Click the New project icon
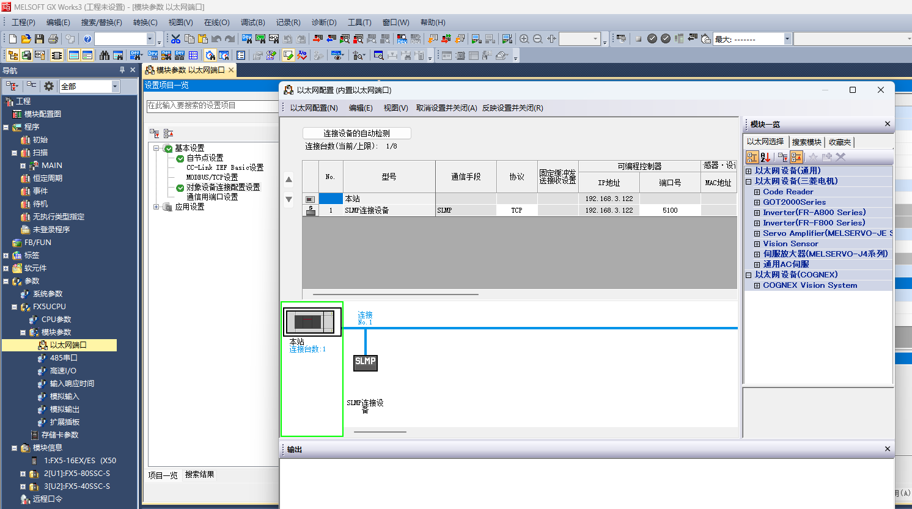The width and height of the screenshot is (912, 509). (x=13, y=39)
